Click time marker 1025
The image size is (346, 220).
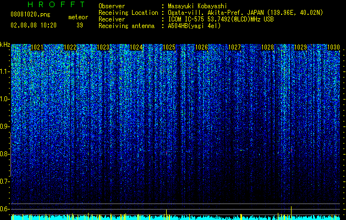169,47
